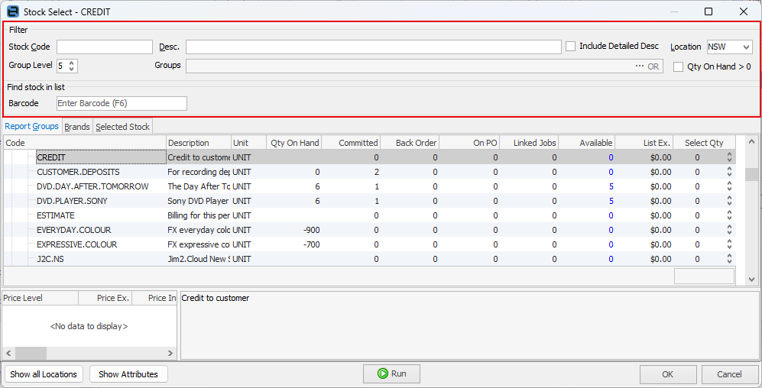Image resolution: width=762 pixels, height=388 pixels.
Task: Click the Price Ex. column header
Action: point(105,298)
